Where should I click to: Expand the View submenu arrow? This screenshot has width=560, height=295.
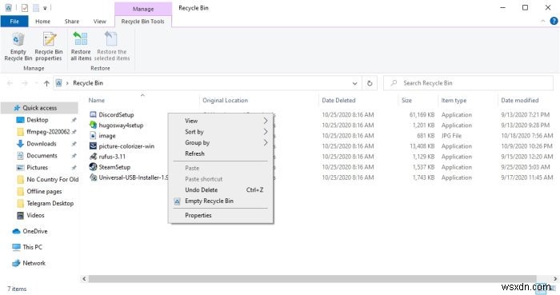point(266,121)
